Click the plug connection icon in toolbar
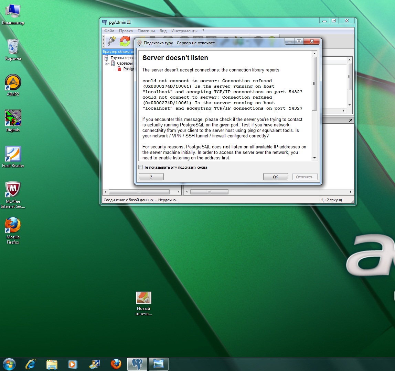The width and height of the screenshot is (395, 371). click(x=111, y=41)
